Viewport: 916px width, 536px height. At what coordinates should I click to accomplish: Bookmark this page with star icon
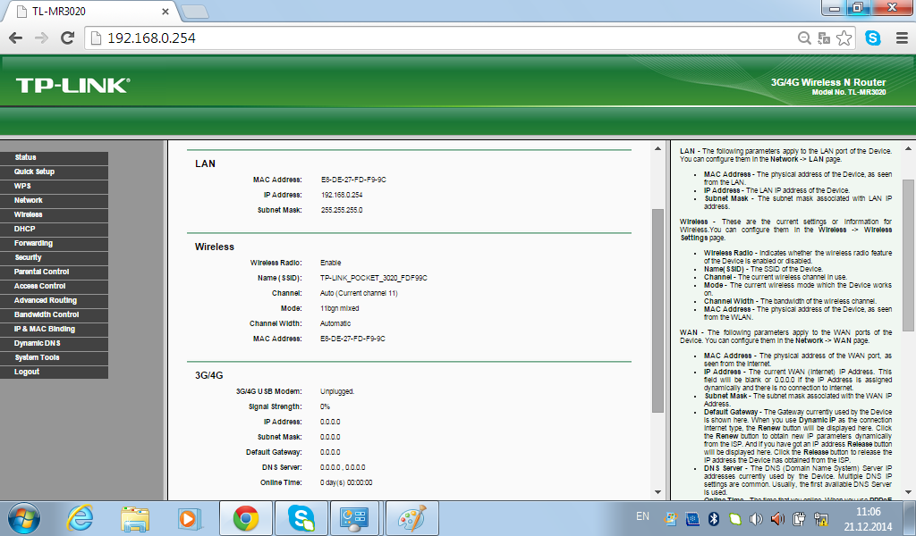tap(844, 38)
